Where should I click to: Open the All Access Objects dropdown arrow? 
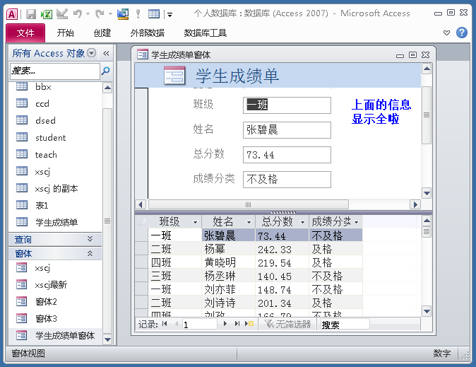91,53
